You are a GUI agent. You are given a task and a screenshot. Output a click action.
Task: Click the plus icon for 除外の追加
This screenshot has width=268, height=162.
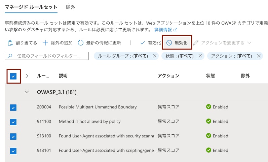(45, 43)
